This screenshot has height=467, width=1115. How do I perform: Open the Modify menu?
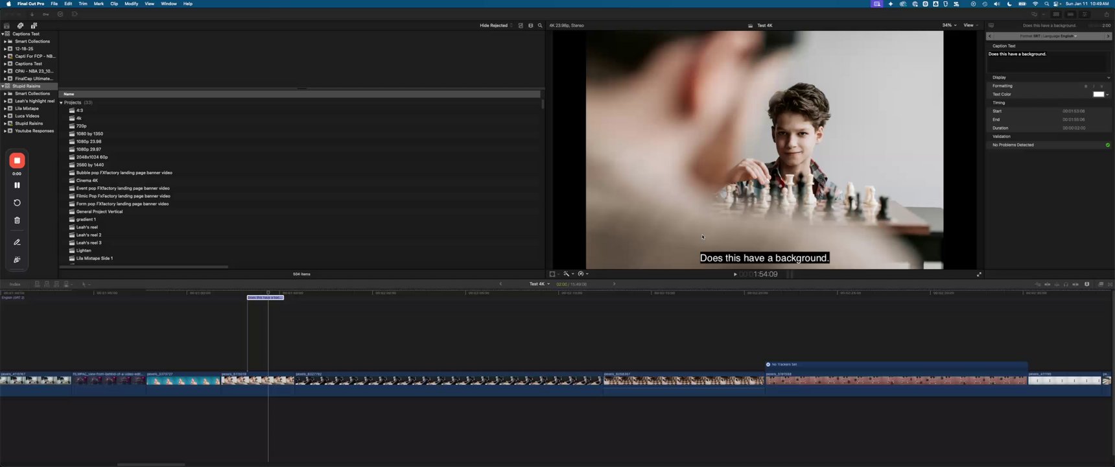[132, 4]
